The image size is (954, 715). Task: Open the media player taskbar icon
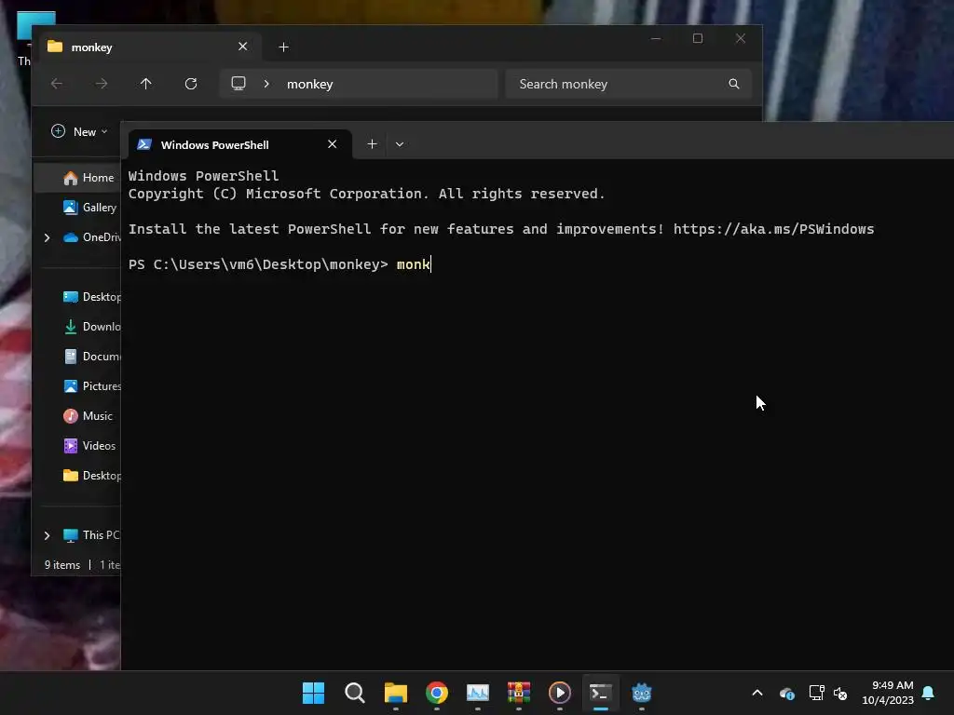[560, 693]
